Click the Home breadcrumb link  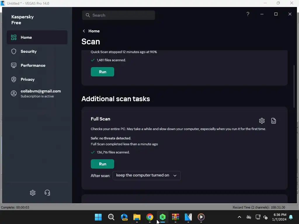coord(94,31)
